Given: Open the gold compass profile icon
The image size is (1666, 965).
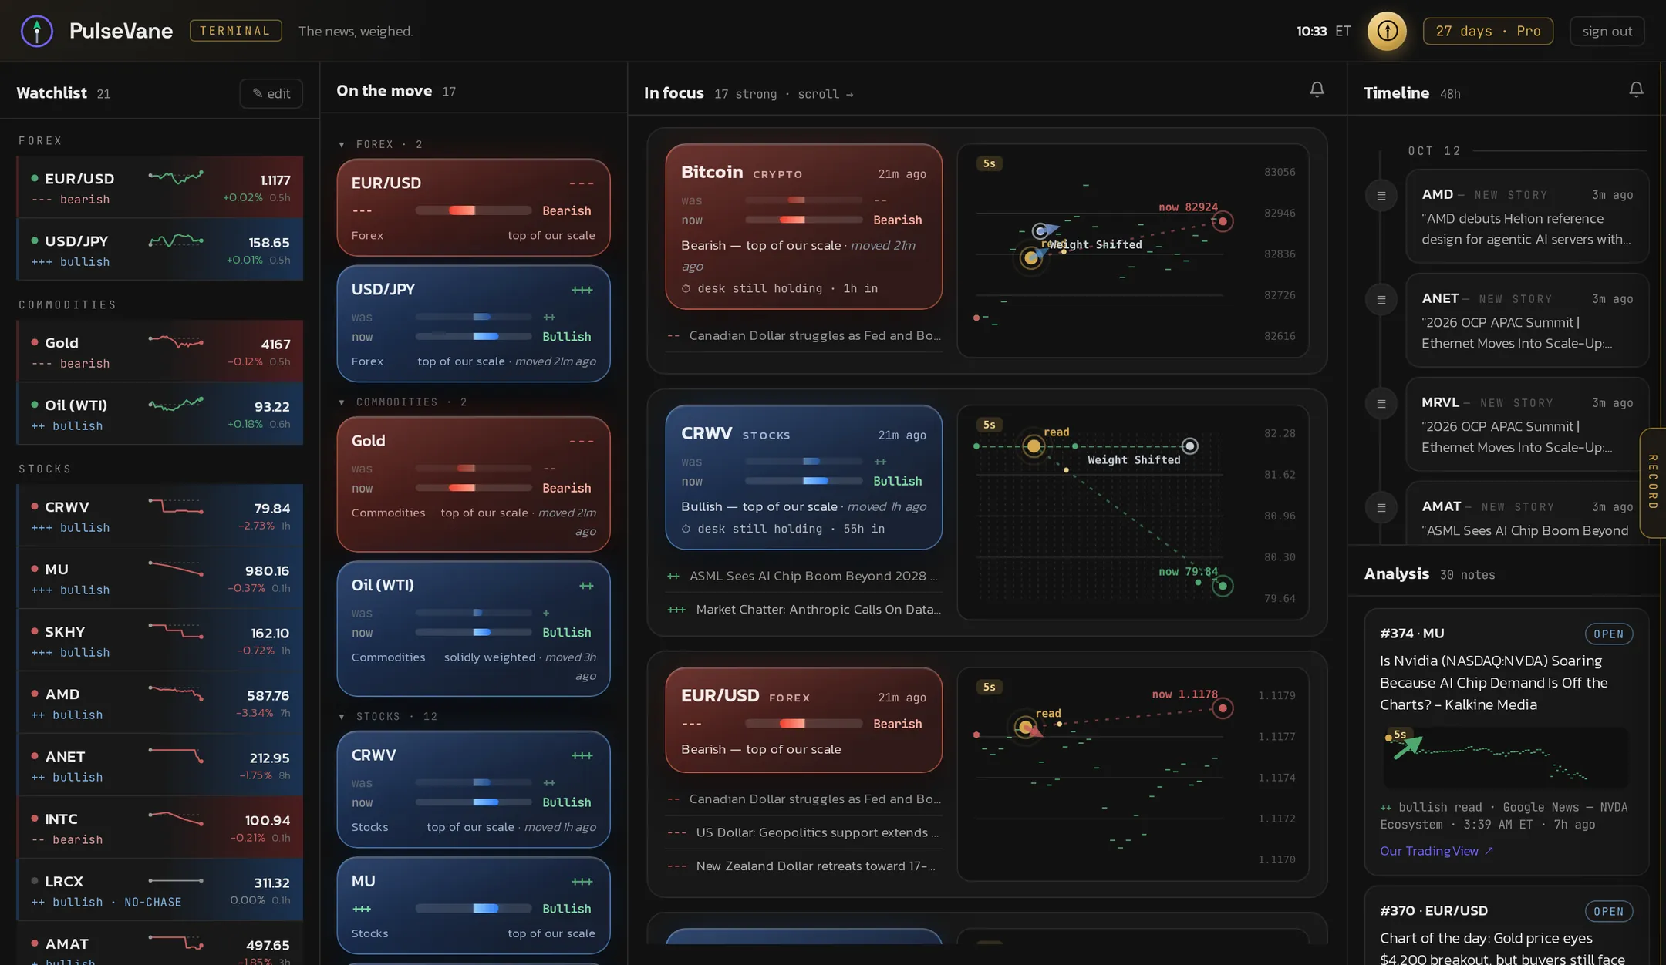Looking at the screenshot, I should click(1387, 31).
